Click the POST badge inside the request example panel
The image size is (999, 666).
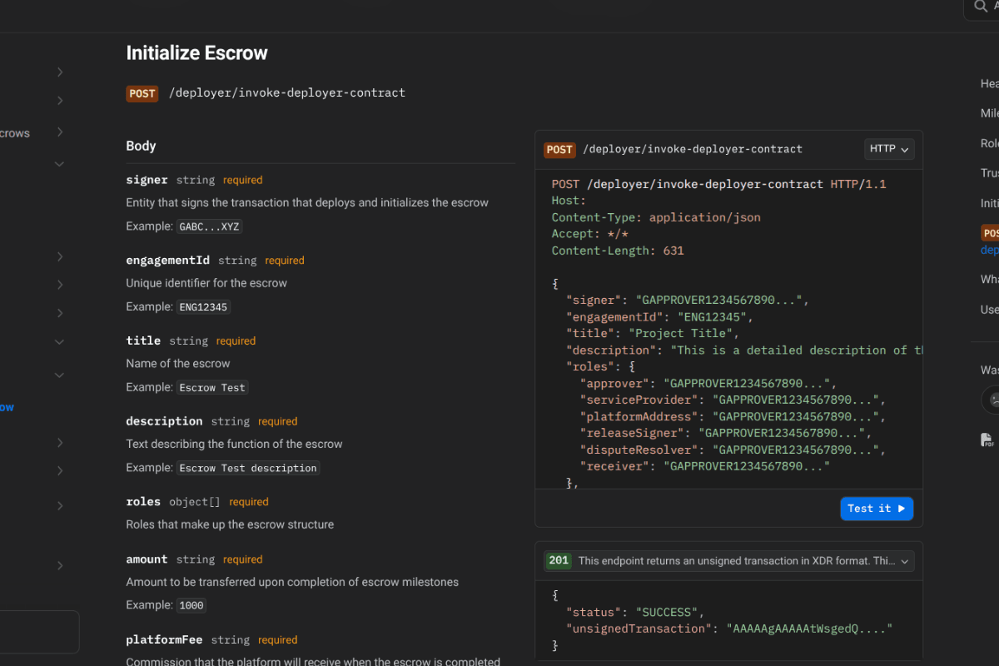click(x=559, y=149)
